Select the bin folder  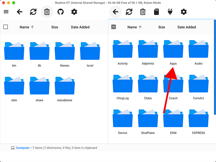[x=14, y=54]
